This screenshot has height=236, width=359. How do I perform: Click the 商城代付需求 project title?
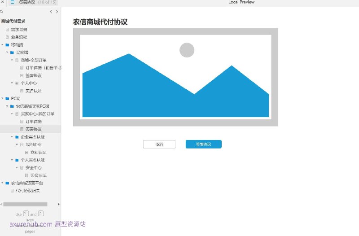pos(13,21)
